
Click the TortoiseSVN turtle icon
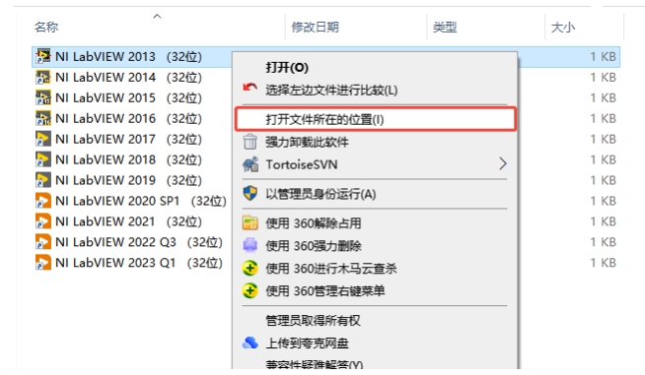click(251, 164)
